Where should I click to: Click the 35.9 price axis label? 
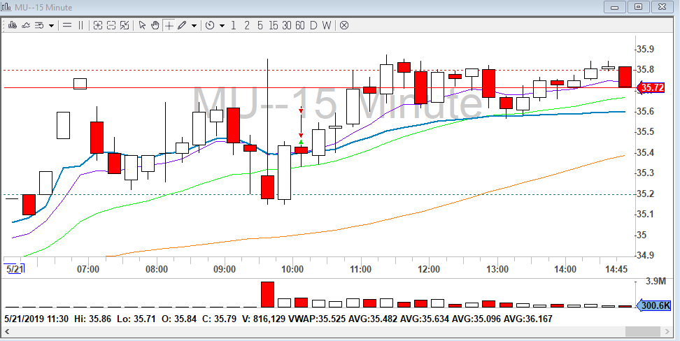pos(645,50)
